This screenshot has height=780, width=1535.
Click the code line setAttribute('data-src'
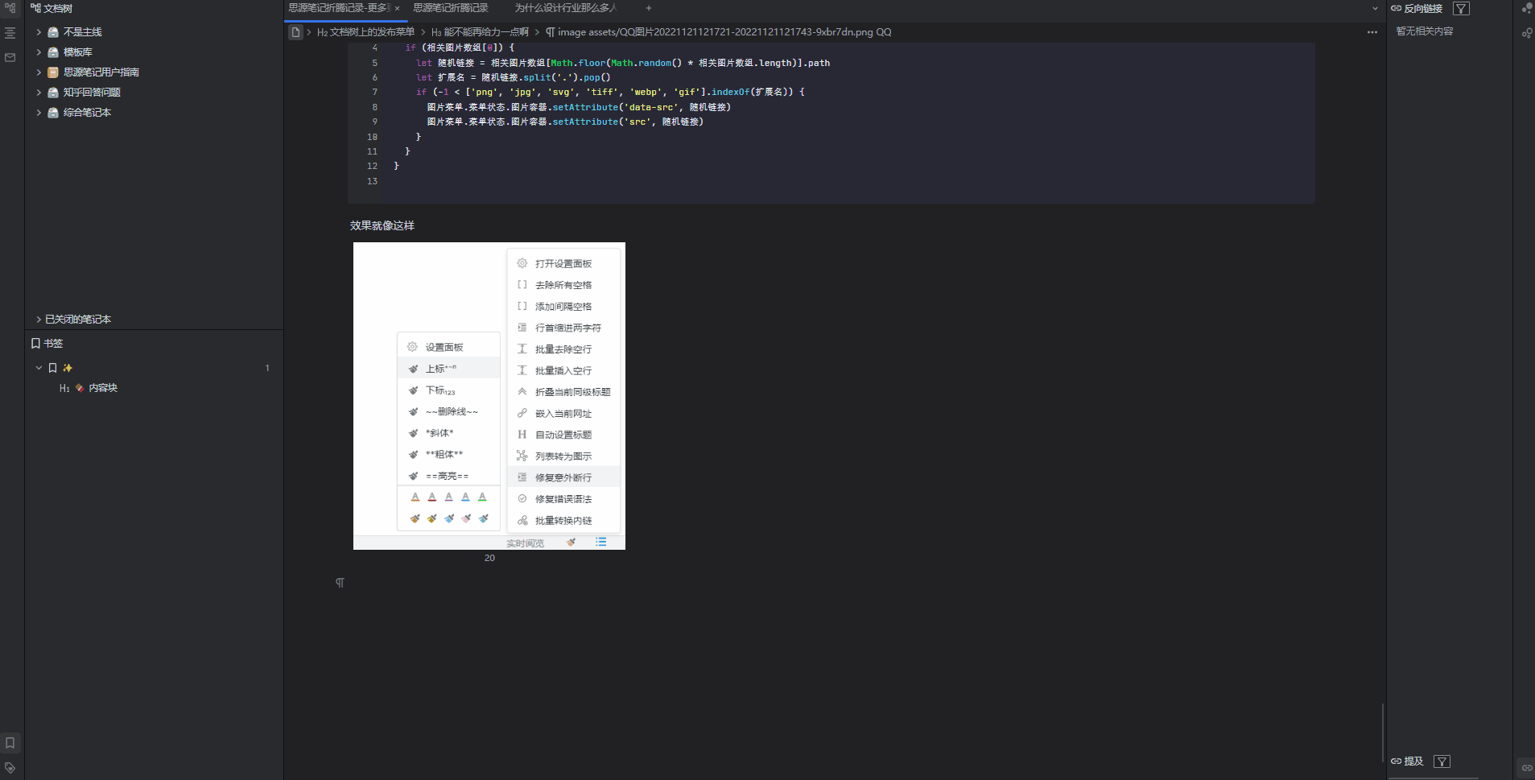[579, 108]
